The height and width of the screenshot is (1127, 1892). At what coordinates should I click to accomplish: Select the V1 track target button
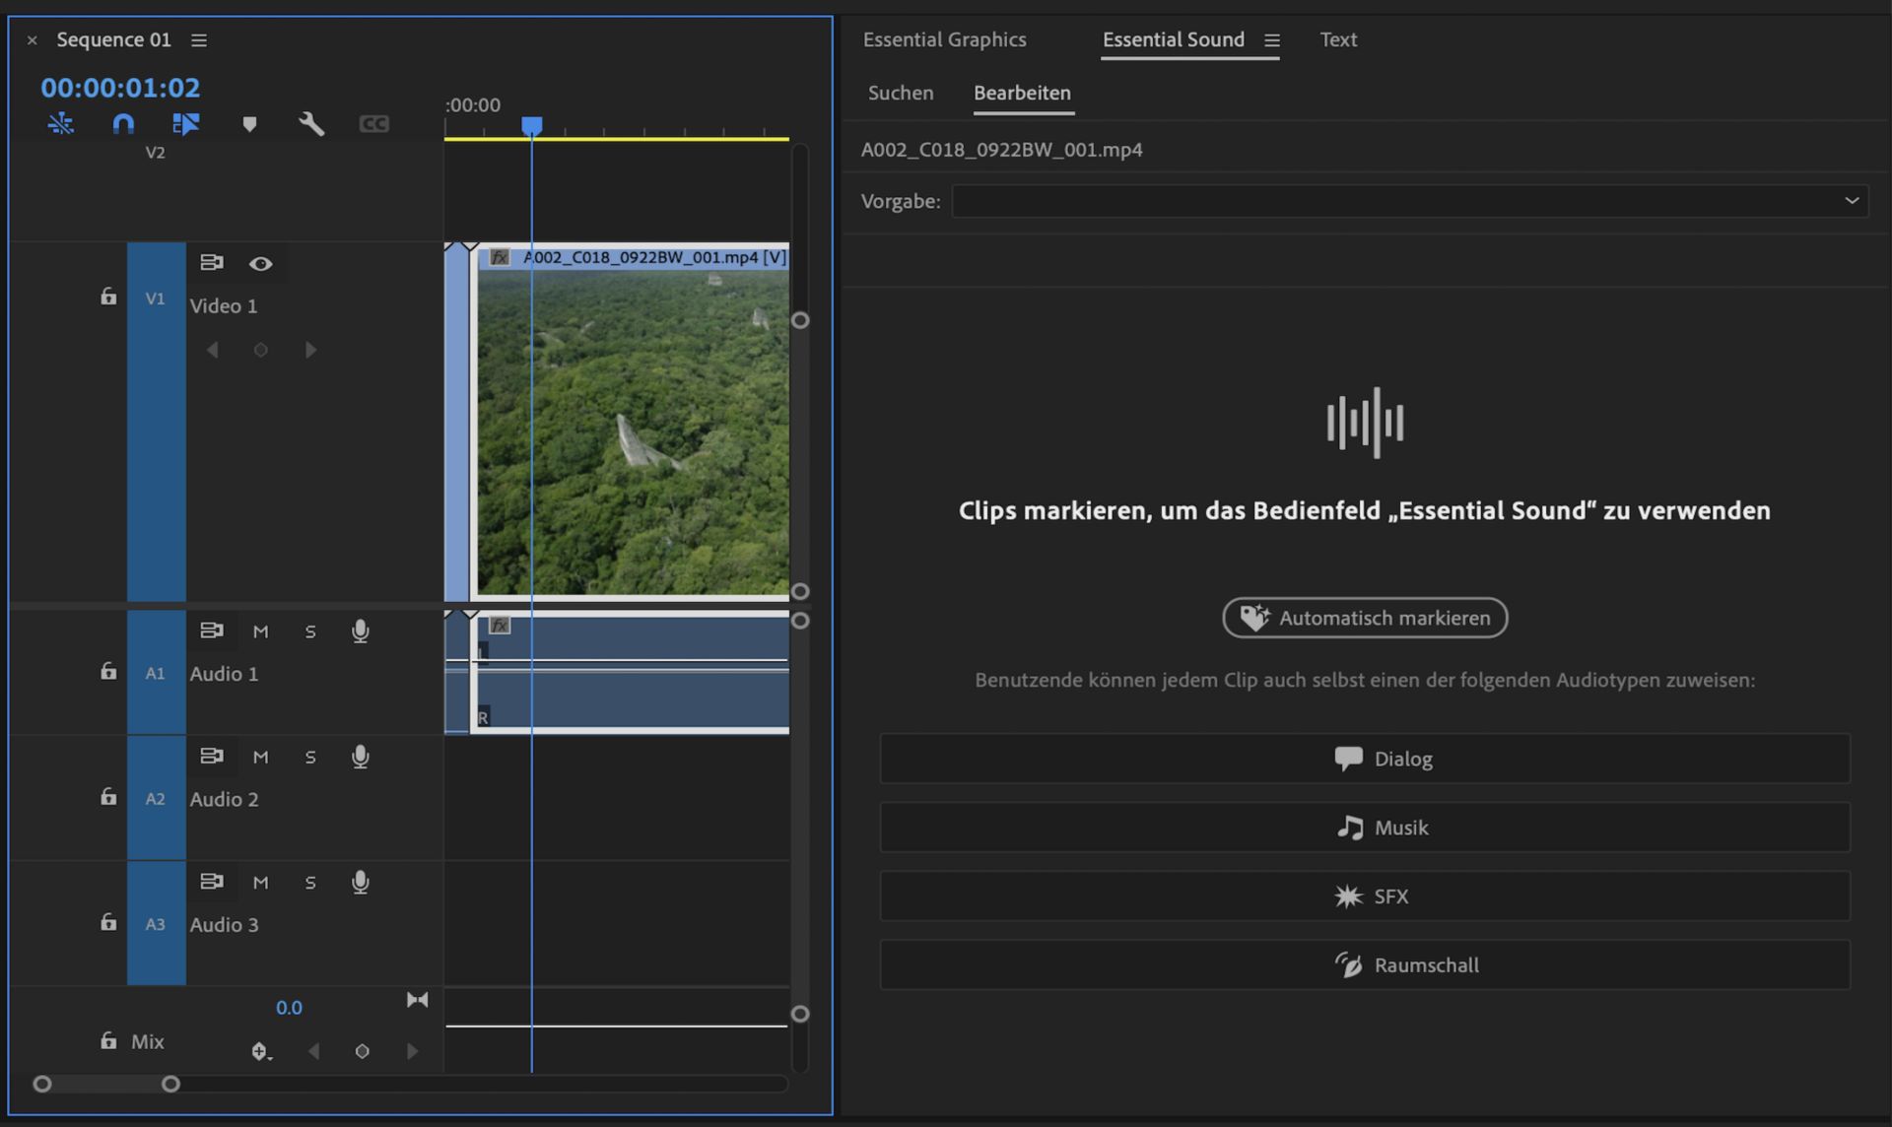156,298
